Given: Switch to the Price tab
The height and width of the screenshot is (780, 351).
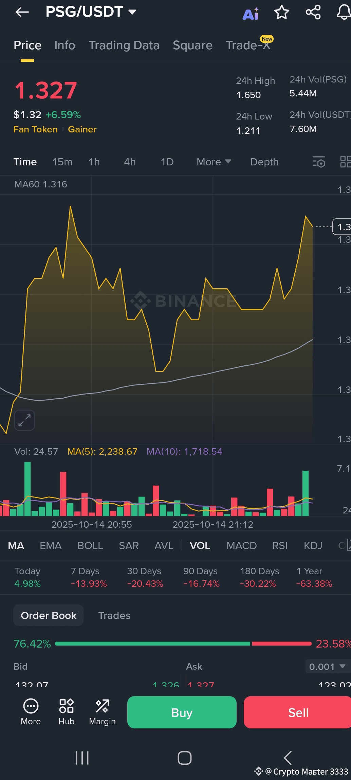Looking at the screenshot, I should [27, 45].
